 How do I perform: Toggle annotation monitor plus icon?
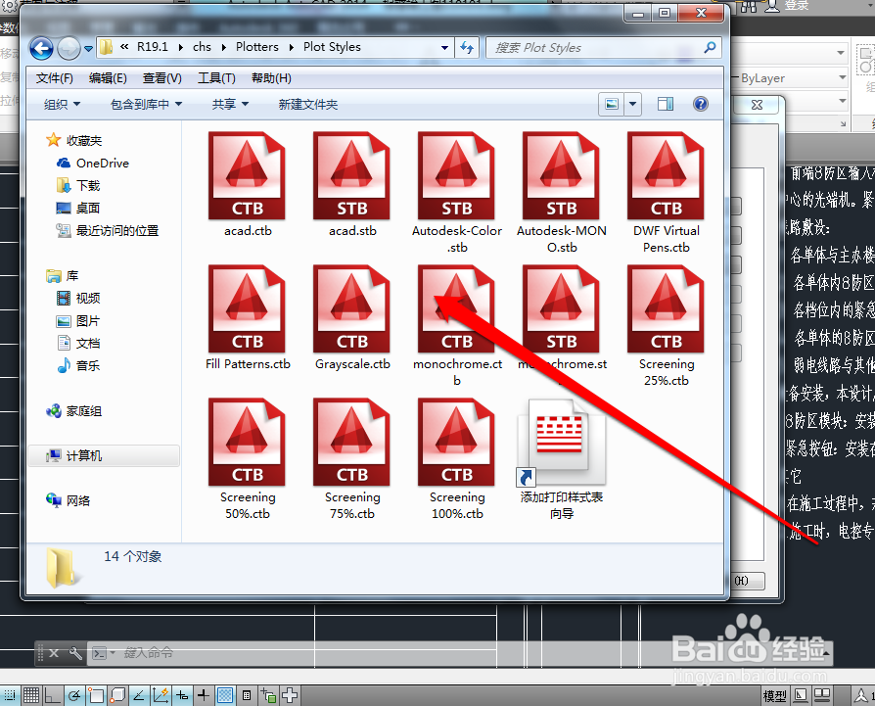tap(290, 695)
